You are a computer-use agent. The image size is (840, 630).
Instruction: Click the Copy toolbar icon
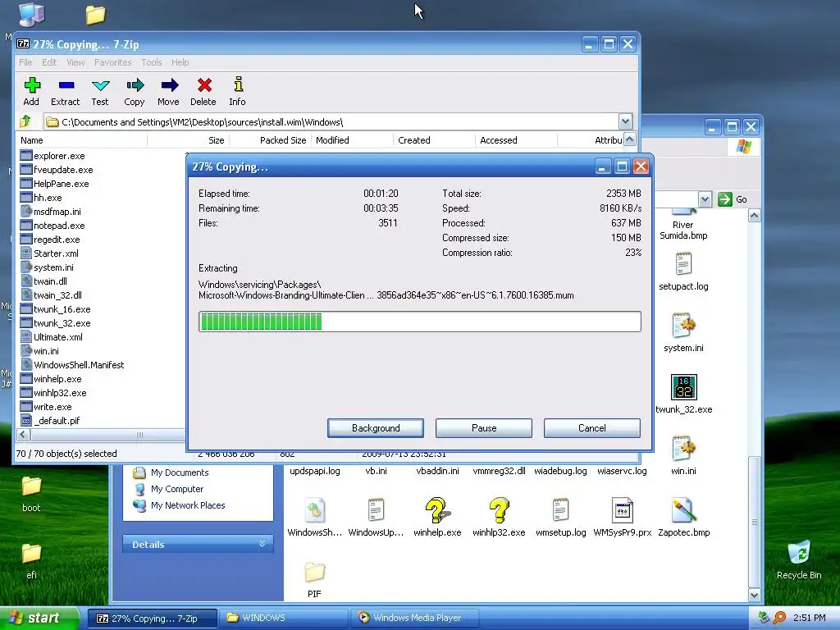(135, 91)
